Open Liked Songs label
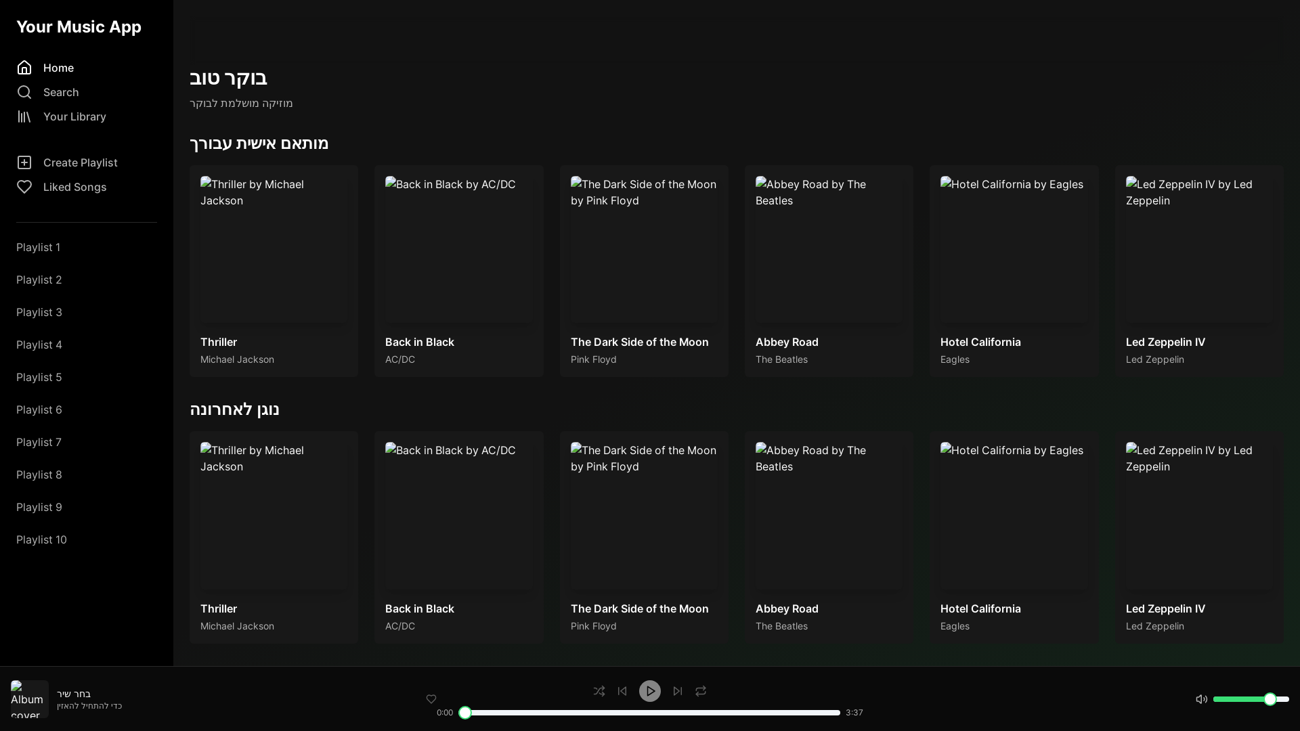This screenshot has width=1300, height=731. 75,187
